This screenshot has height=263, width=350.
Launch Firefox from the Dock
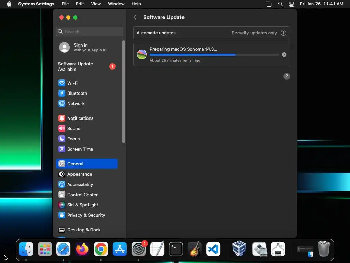coord(82,249)
